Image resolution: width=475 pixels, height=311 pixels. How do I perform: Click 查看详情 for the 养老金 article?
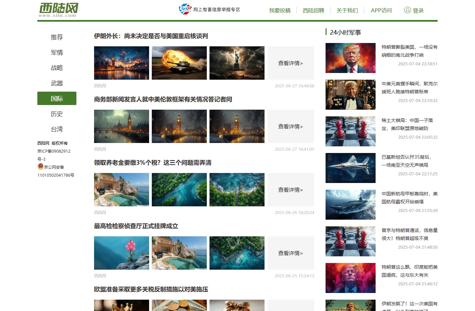click(291, 190)
